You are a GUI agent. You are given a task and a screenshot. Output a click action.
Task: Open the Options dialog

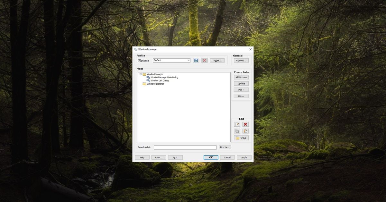[241, 60]
